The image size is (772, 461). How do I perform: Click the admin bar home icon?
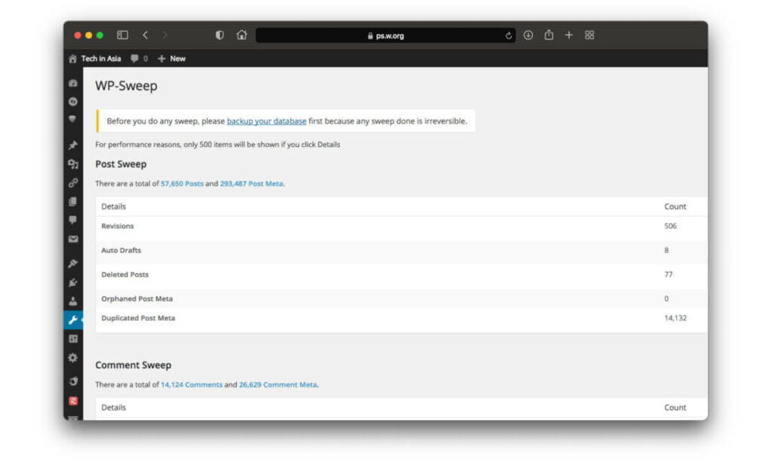(x=72, y=59)
